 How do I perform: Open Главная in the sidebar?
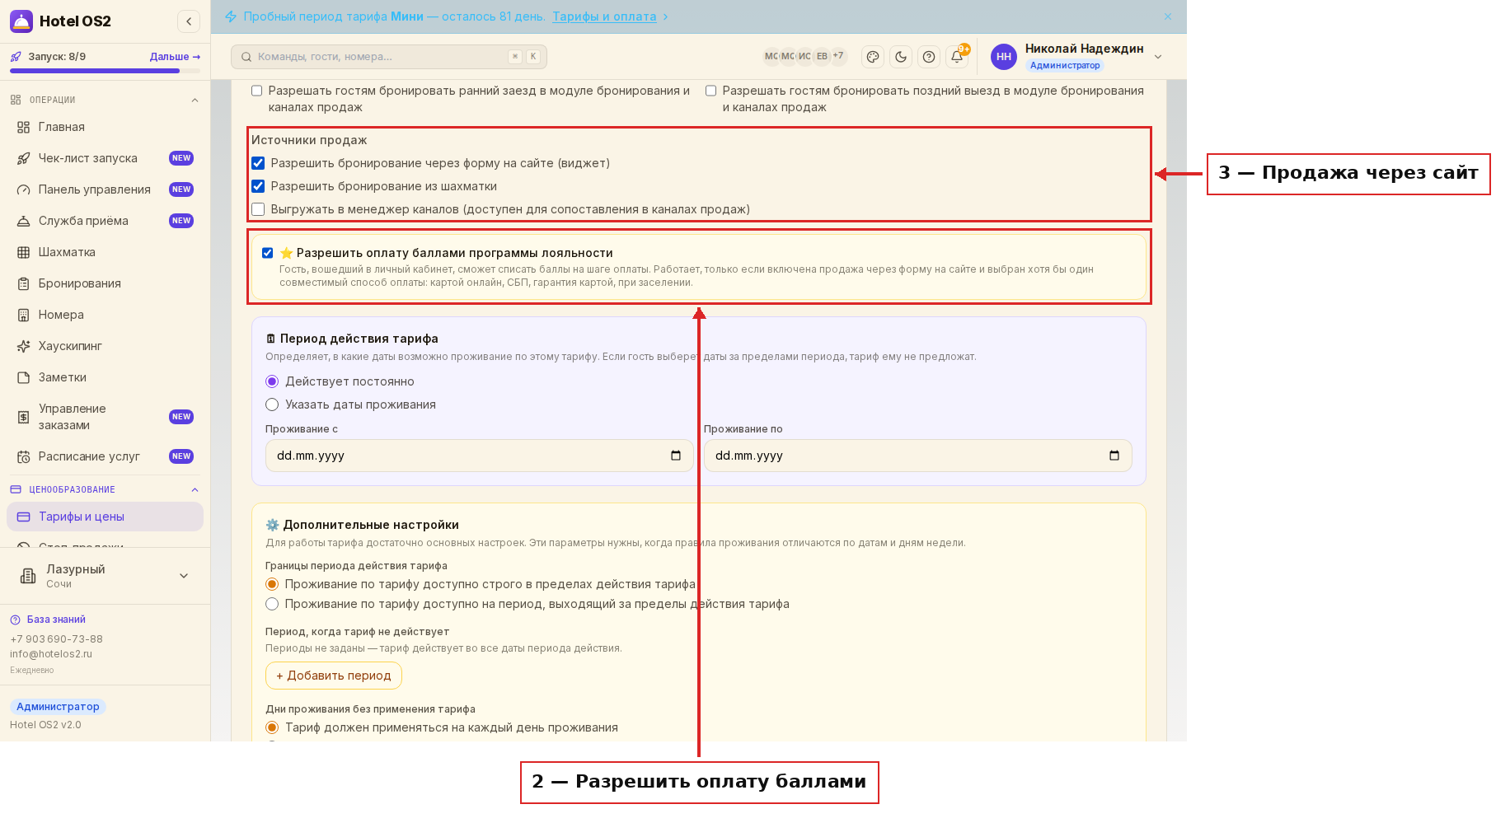coord(105,127)
